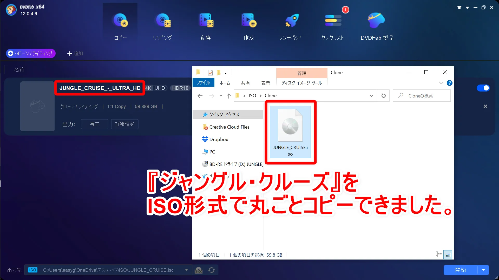The width and height of the screenshot is (499, 280).
Task: Click the DVDFab mascot logo
Action: [11, 10]
